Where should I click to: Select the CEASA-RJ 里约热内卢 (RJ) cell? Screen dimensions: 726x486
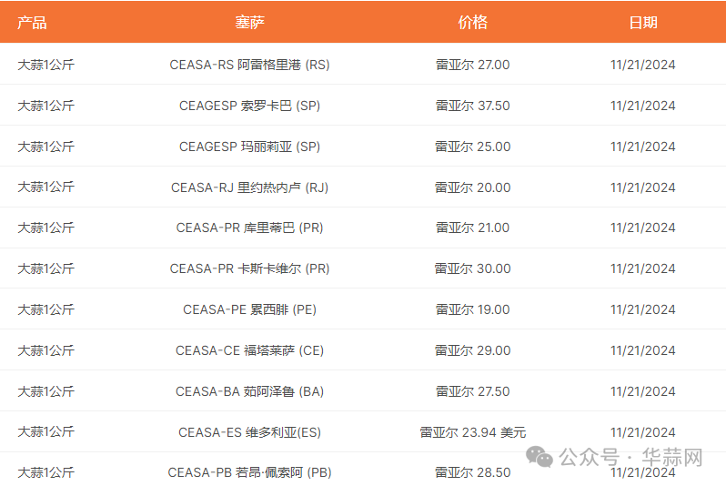(x=249, y=187)
